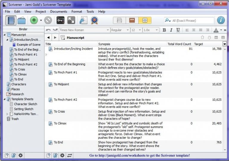Toggle Bold formatting

tap(164, 30)
